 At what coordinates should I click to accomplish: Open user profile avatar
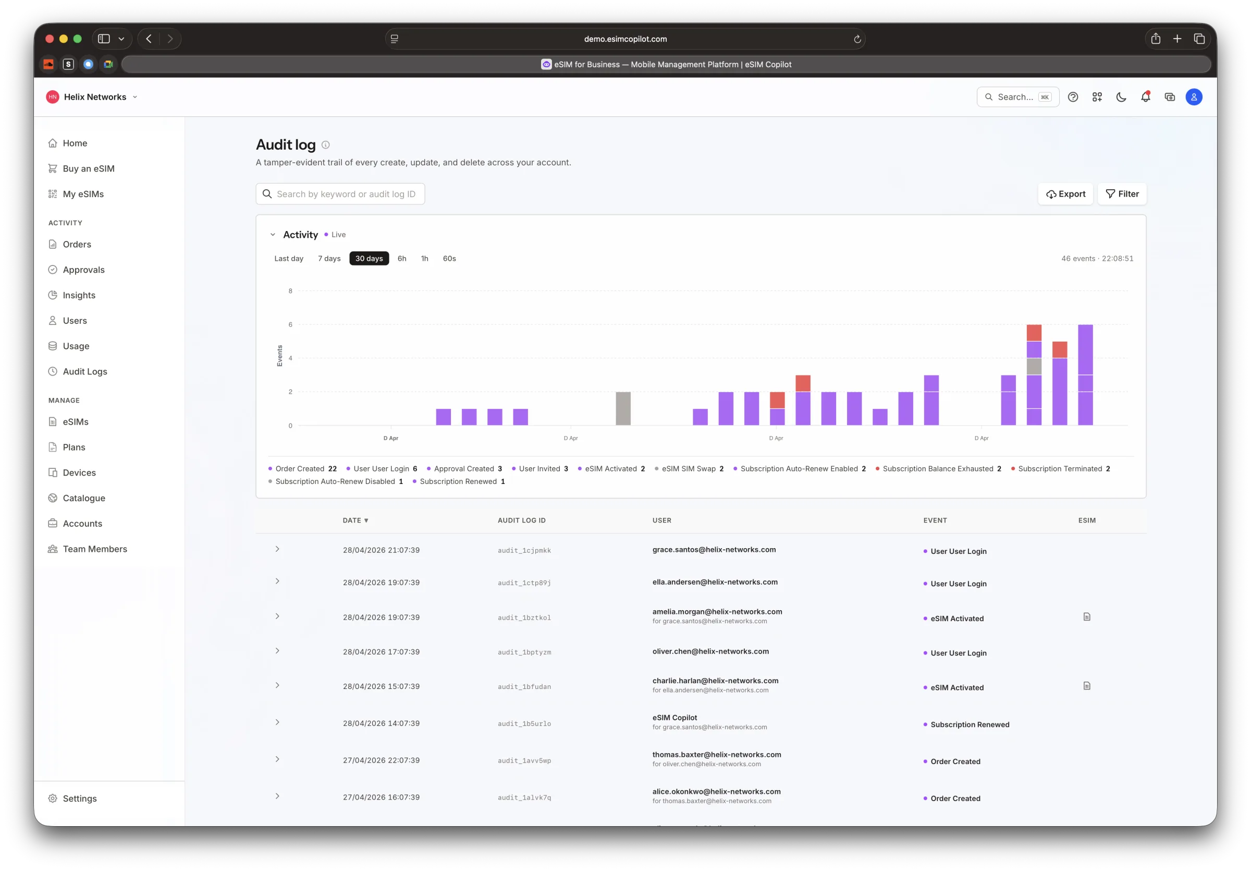1193,97
